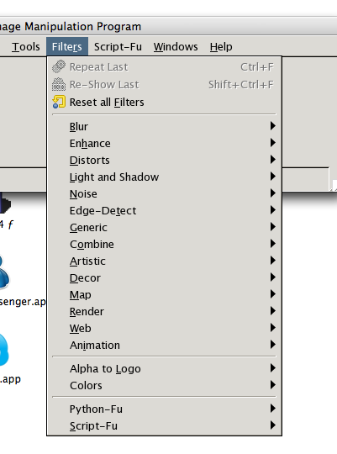Expand the Enhance submenu arrow
This screenshot has height=454, width=337.
273,143
